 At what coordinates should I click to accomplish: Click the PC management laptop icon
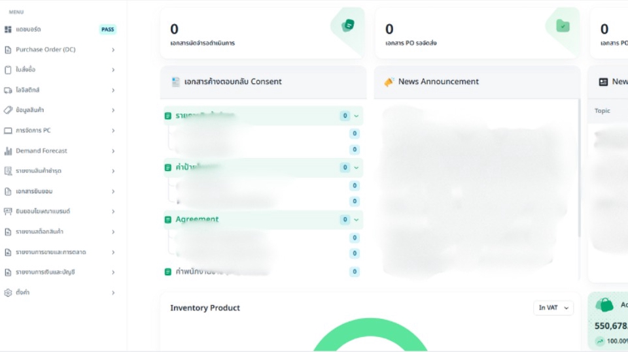[8, 131]
